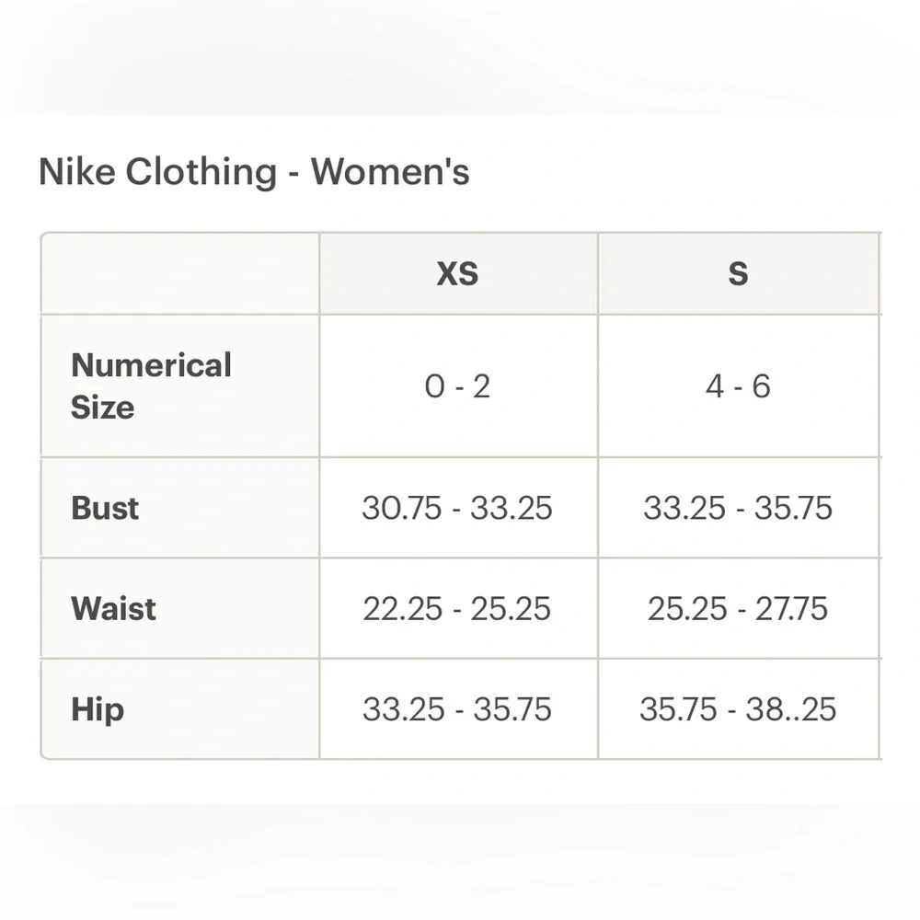This screenshot has height=920, width=920.
Task: Click S bust value 33.25 - 35.75
Action: coord(738,508)
